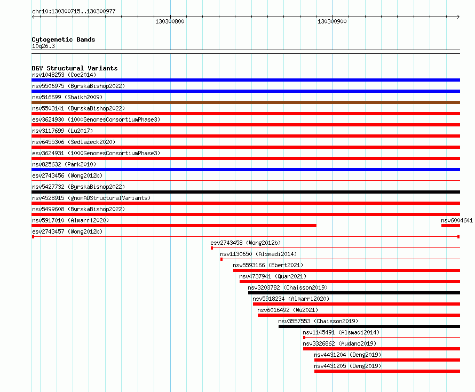Click nsv3557553 (Chaisson2019) label
Screen dimensions: 475x392
click(x=318, y=321)
